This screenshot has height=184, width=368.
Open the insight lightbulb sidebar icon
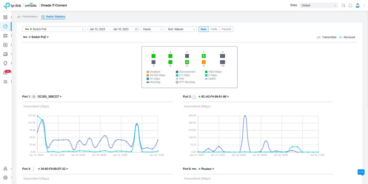click(5, 63)
